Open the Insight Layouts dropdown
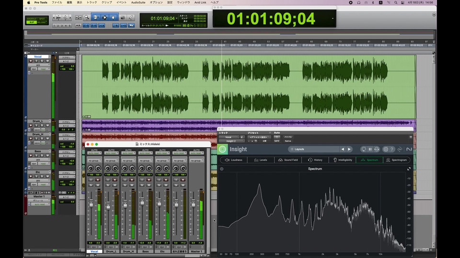Viewport: 460px width, 258px height. pyautogui.click(x=313, y=149)
